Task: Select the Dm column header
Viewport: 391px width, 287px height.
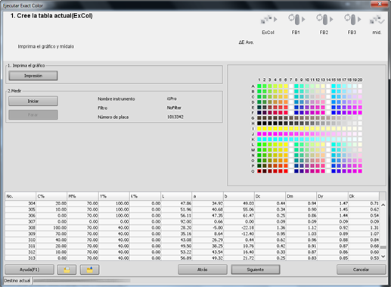Action: click(x=301, y=196)
